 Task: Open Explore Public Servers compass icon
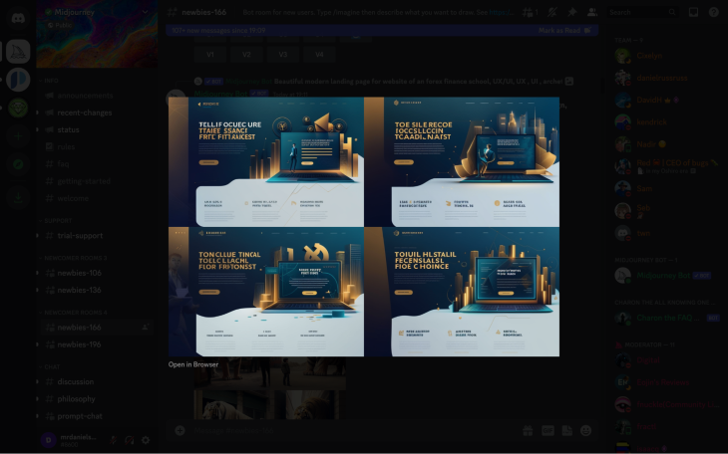tap(18, 164)
